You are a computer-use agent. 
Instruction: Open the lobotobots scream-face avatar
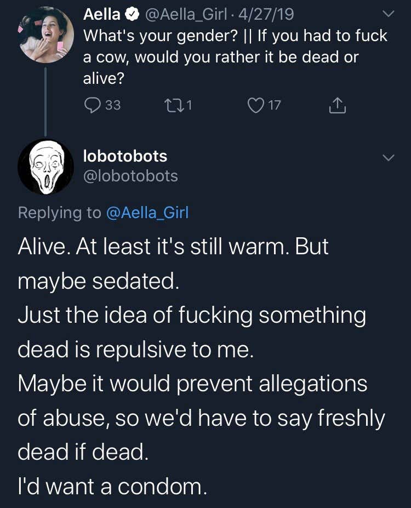45,166
